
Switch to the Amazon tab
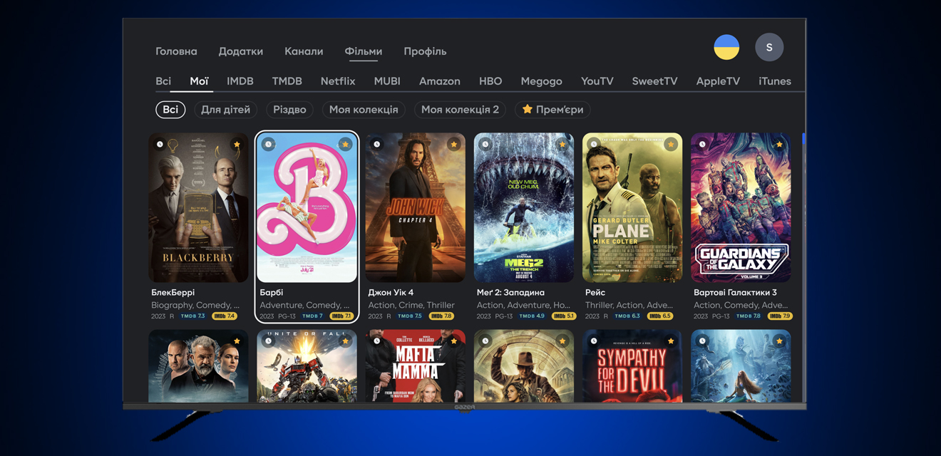point(440,81)
